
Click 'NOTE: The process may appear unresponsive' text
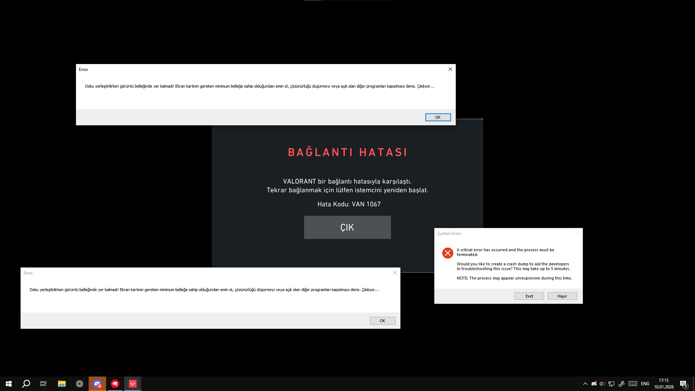click(x=514, y=278)
